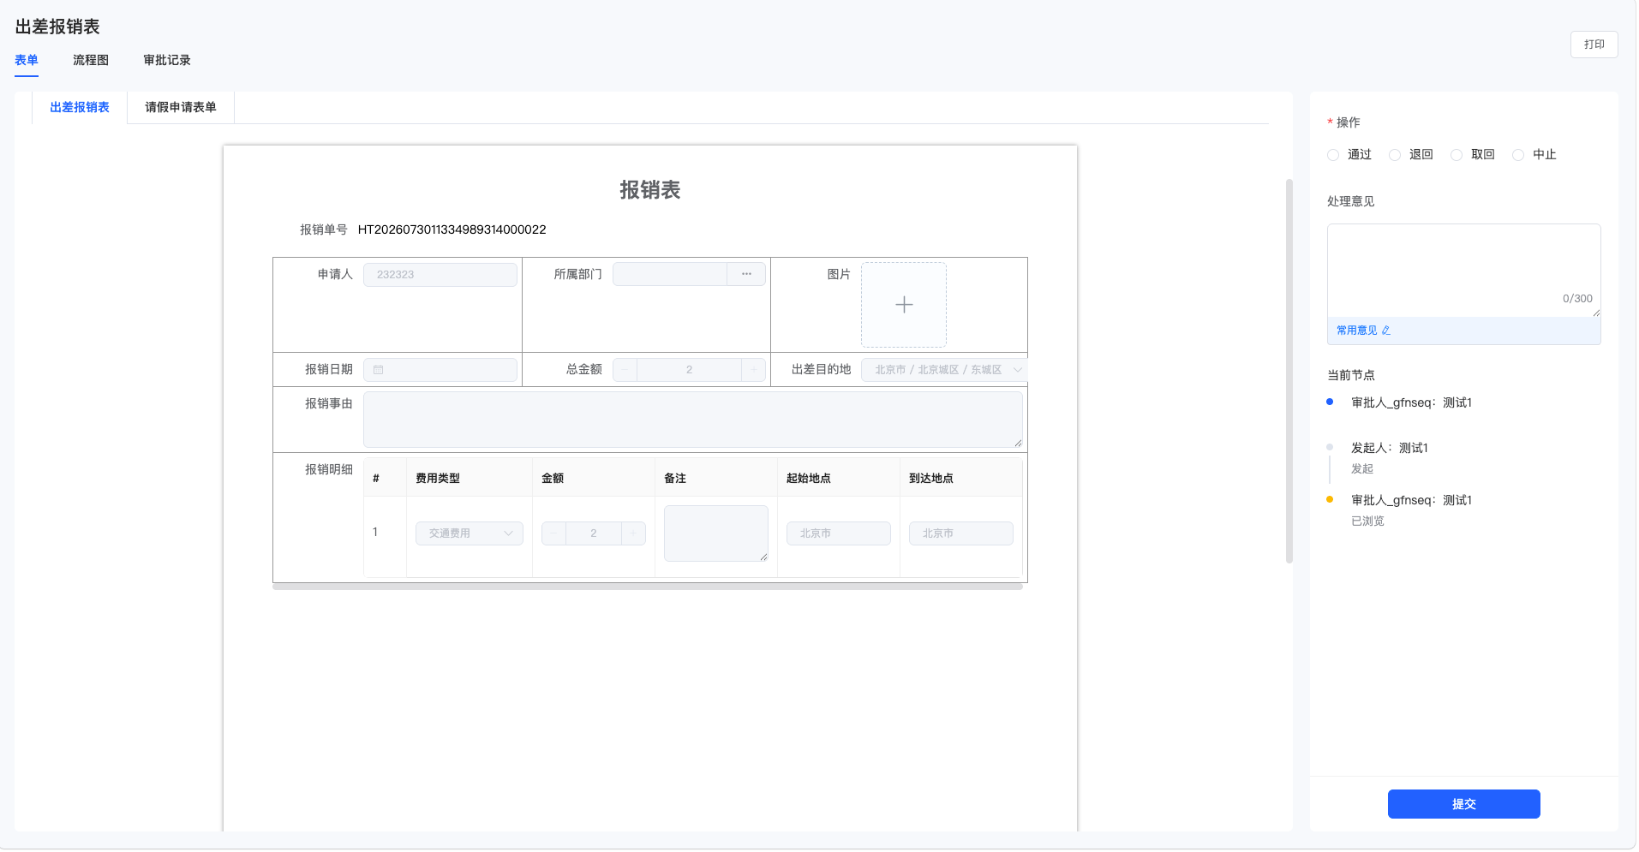1639x852 pixels.
Task: Click the 费用类型 column header
Action: click(438, 479)
